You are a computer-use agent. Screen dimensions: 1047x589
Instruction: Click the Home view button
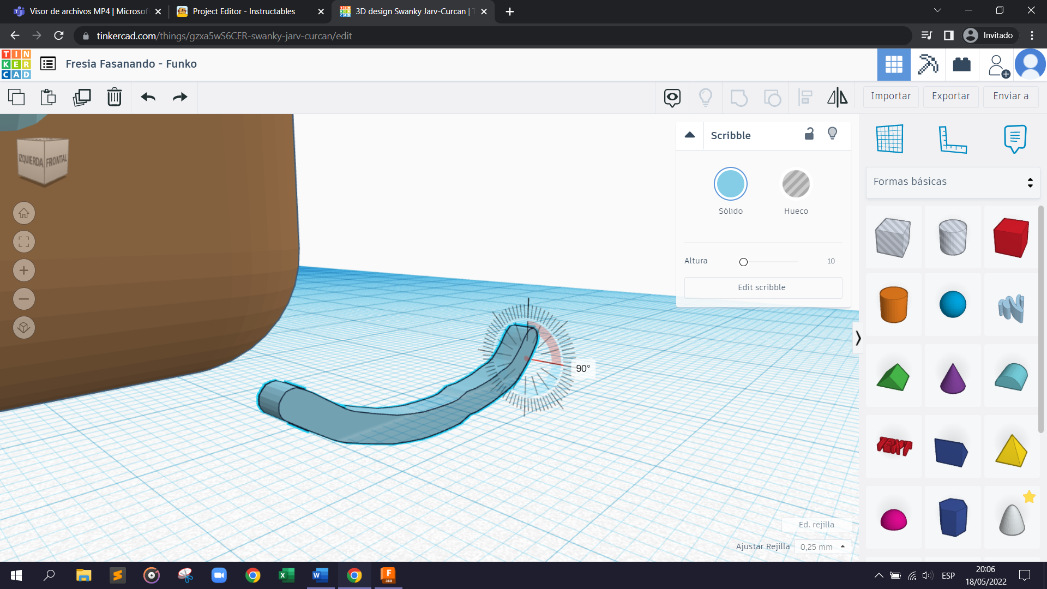click(24, 213)
